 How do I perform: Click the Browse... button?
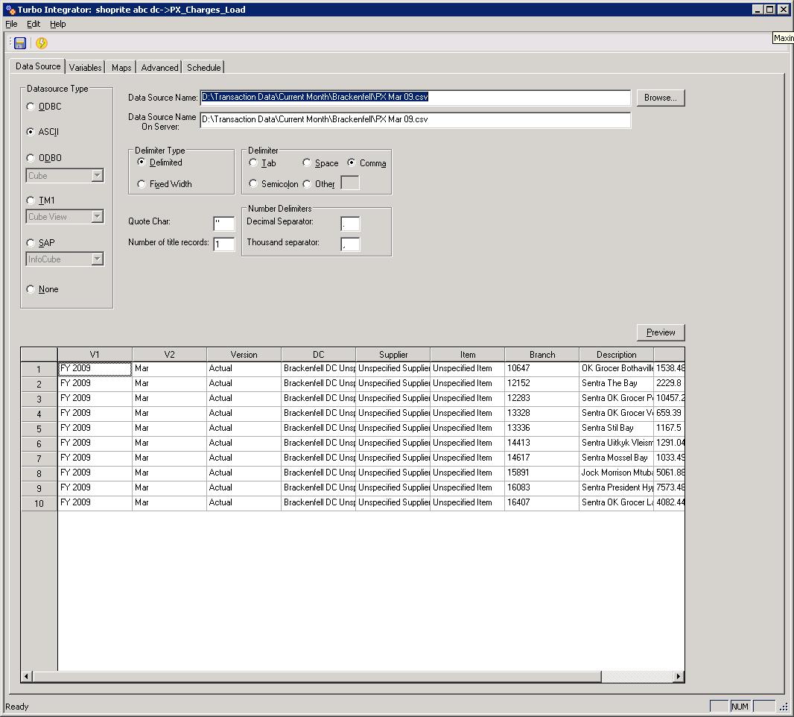pyautogui.click(x=661, y=98)
